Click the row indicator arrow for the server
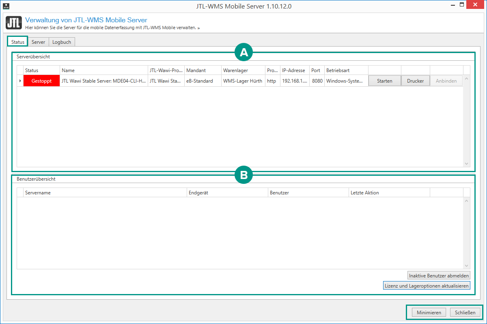Image resolution: width=487 pixels, height=324 pixels. coord(20,81)
